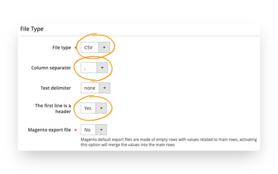Click the File type dropdown arrow button
The width and height of the screenshot is (278, 174).
tap(104, 47)
